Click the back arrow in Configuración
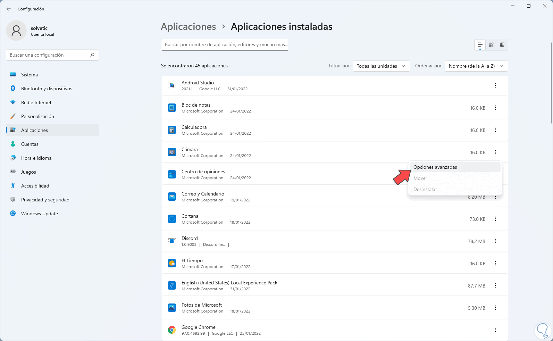The height and width of the screenshot is (341, 553). click(x=9, y=9)
